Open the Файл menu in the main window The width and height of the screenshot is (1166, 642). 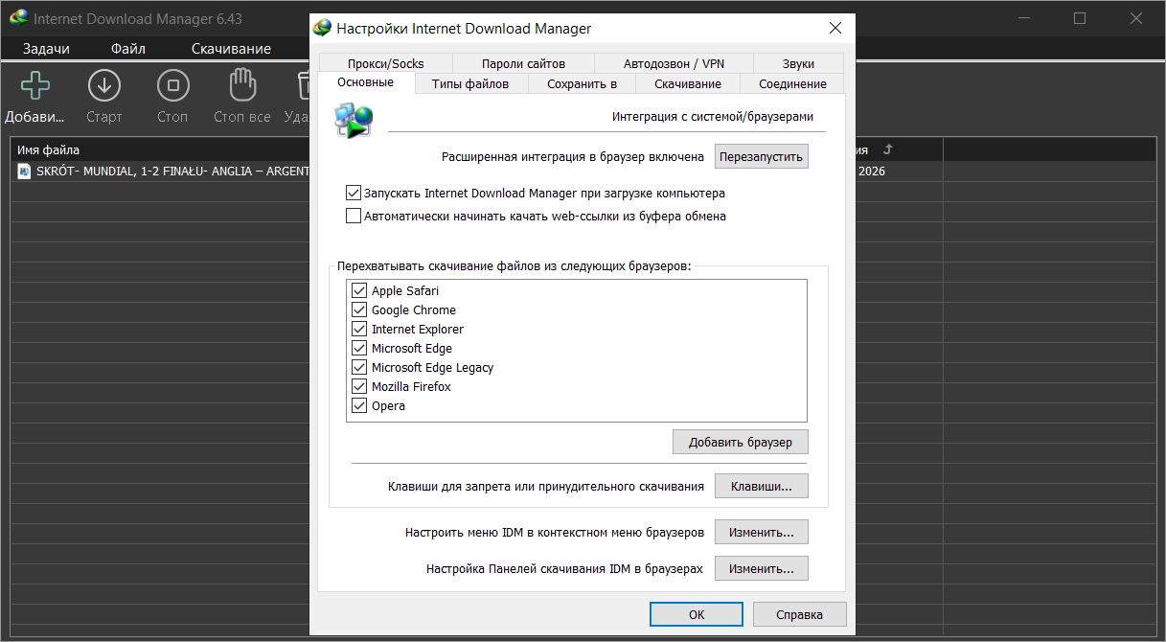coord(128,49)
